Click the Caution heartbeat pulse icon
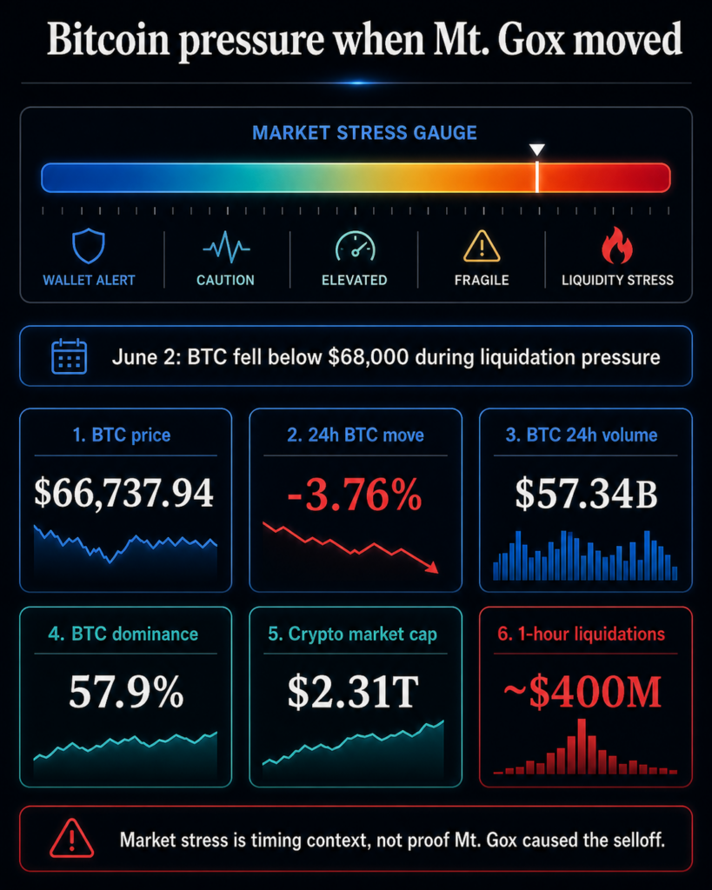Viewport: 712px width, 890px height. [x=226, y=247]
